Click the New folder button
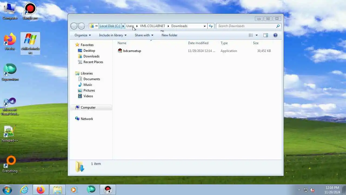This screenshot has height=195, width=346. [x=169, y=35]
